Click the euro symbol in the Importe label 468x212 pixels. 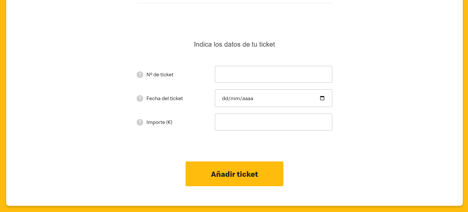(169, 122)
